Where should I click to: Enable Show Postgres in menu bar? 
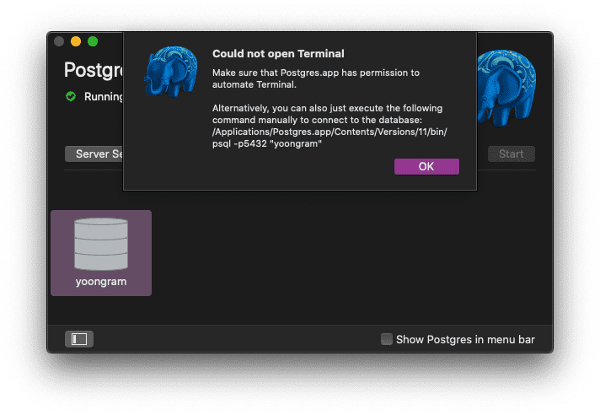[387, 339]
